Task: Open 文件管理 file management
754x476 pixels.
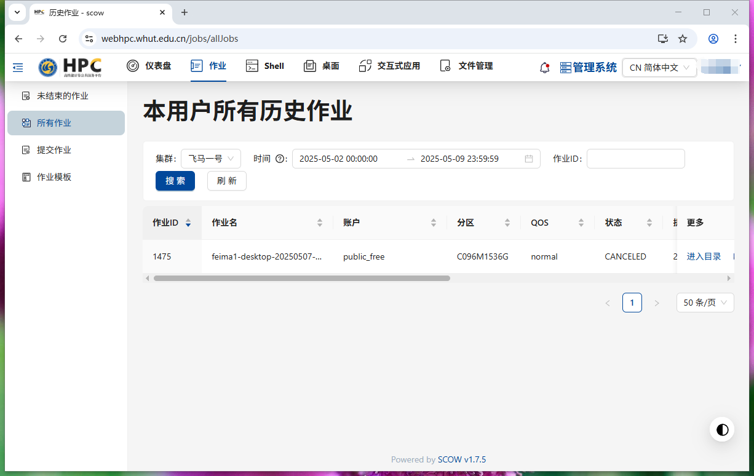Action: pyautogui.click(x=466, y=66)
